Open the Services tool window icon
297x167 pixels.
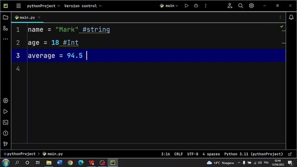pyautogui.click(x=6, y=101)
